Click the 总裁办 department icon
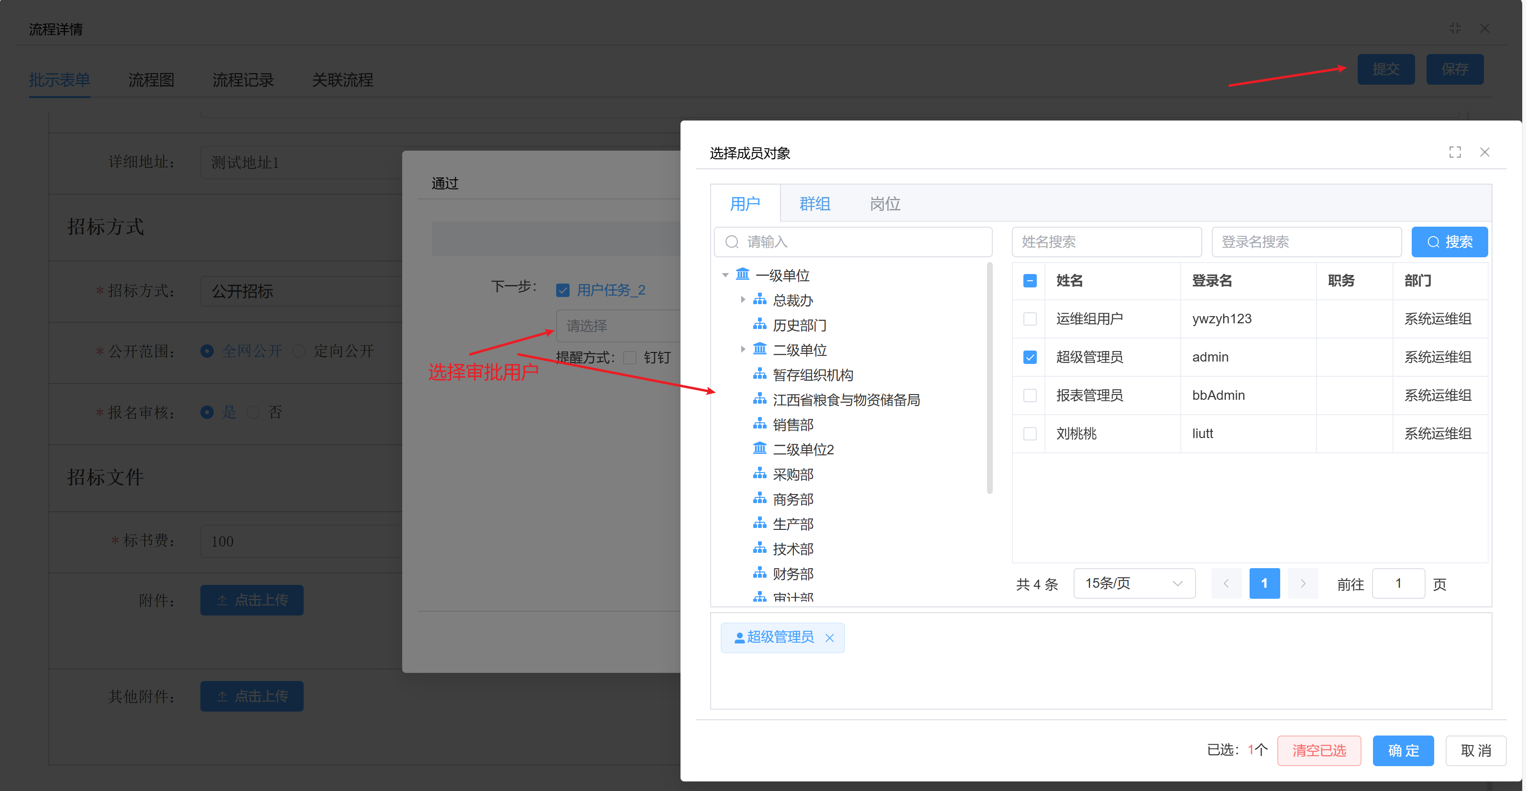 (x=759, y=299)
